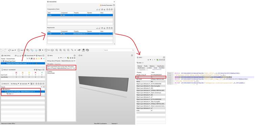Maximize the Wall Info panel on the right

[164, 58]
